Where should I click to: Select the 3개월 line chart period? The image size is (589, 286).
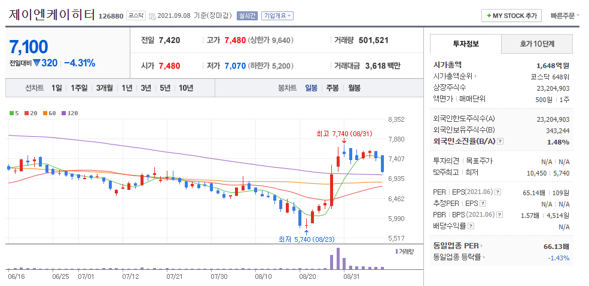point(104,88)
